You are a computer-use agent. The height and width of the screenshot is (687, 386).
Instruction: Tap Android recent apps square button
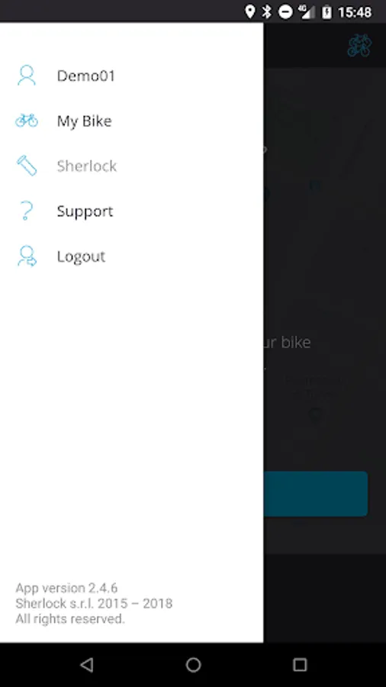300,665
